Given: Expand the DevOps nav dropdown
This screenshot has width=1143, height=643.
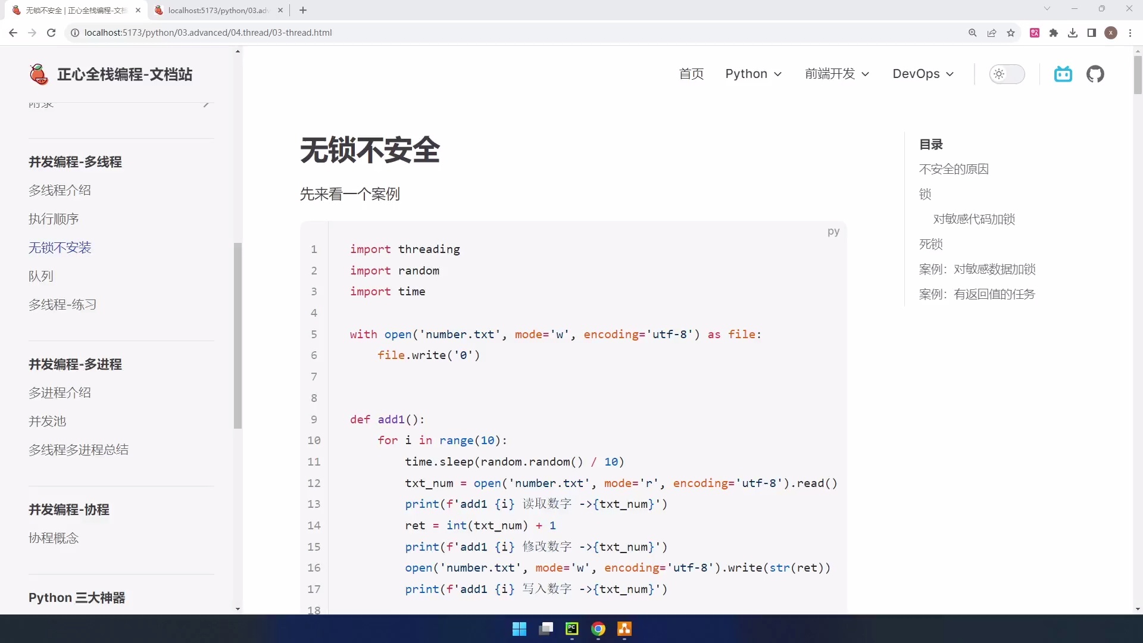Looking at the screenshot, I should [x=923, y=74].
